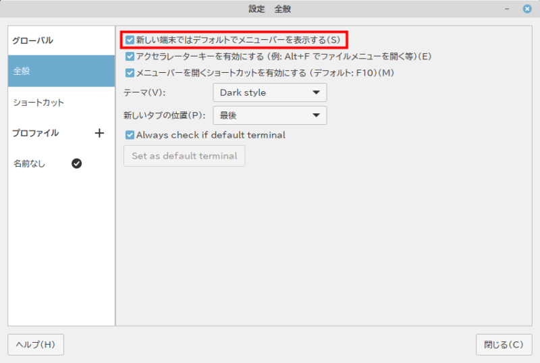
Task: Toggle Always check if default terminal
Action: pyautogui.click(x=130, y=135)
